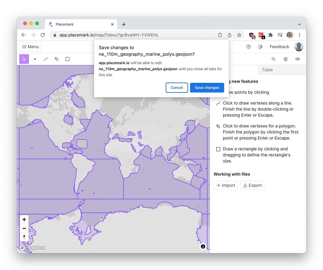
Task: Activate the Select cursor tool
Action: [x=24, y=59]
